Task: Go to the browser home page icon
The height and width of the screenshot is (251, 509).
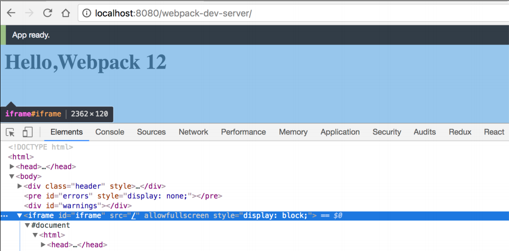Action: click(66, 13)
